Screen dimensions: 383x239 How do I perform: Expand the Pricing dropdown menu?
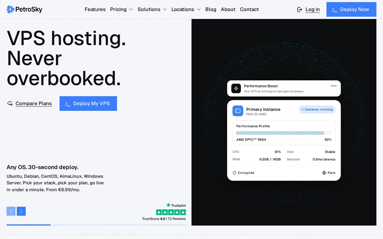(121, 9)
